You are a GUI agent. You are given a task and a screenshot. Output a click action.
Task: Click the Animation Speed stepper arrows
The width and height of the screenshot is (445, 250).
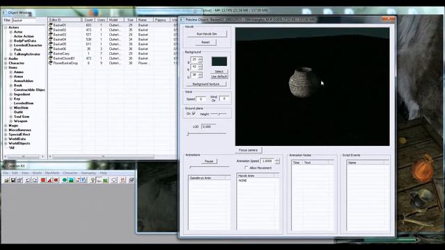277,161
